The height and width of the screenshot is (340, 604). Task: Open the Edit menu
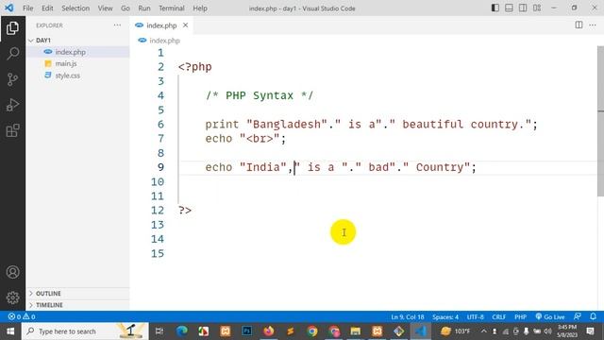[x=47, y=8]
